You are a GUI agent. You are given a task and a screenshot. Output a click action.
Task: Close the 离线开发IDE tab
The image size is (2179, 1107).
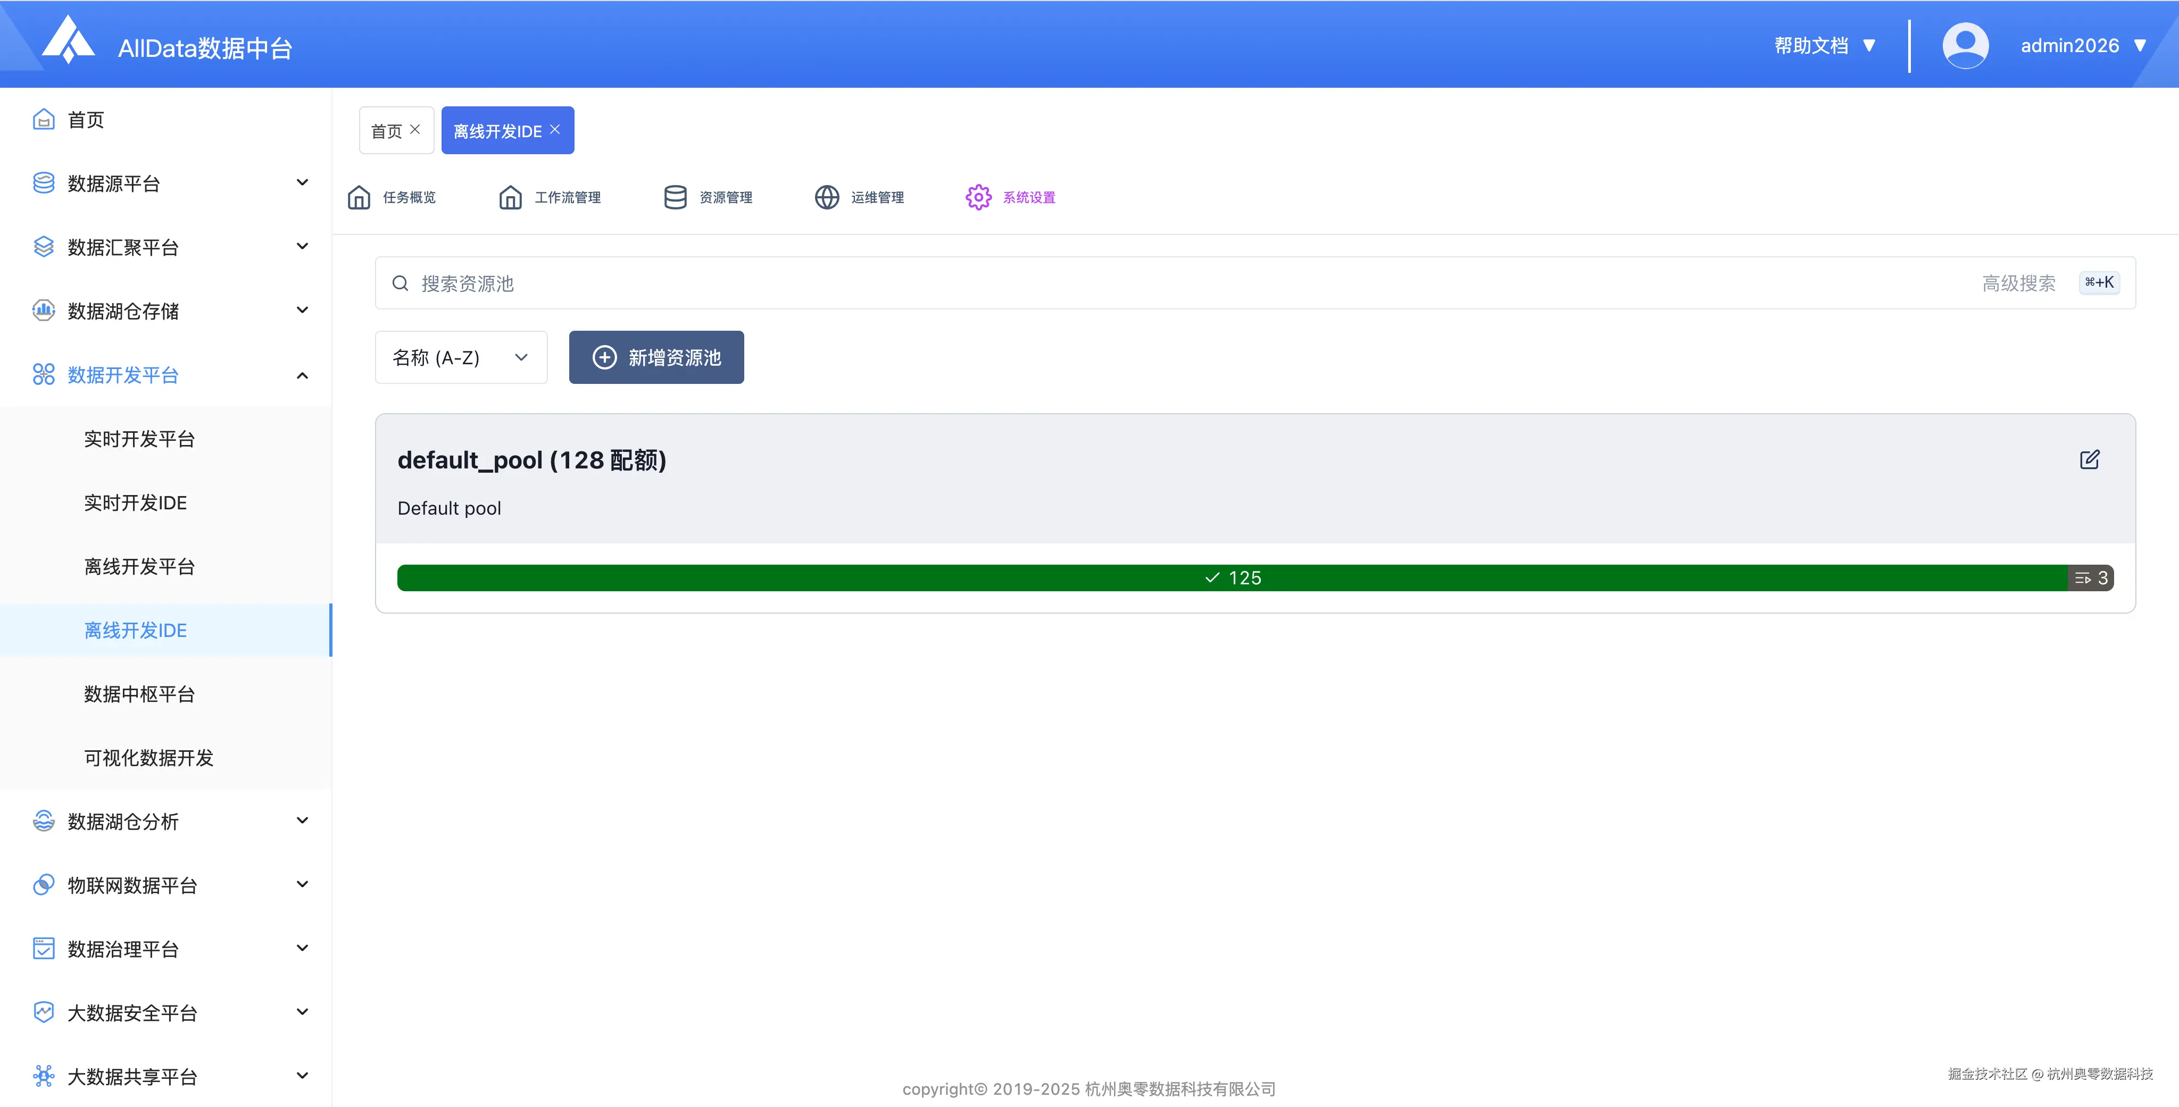point(555,129)
